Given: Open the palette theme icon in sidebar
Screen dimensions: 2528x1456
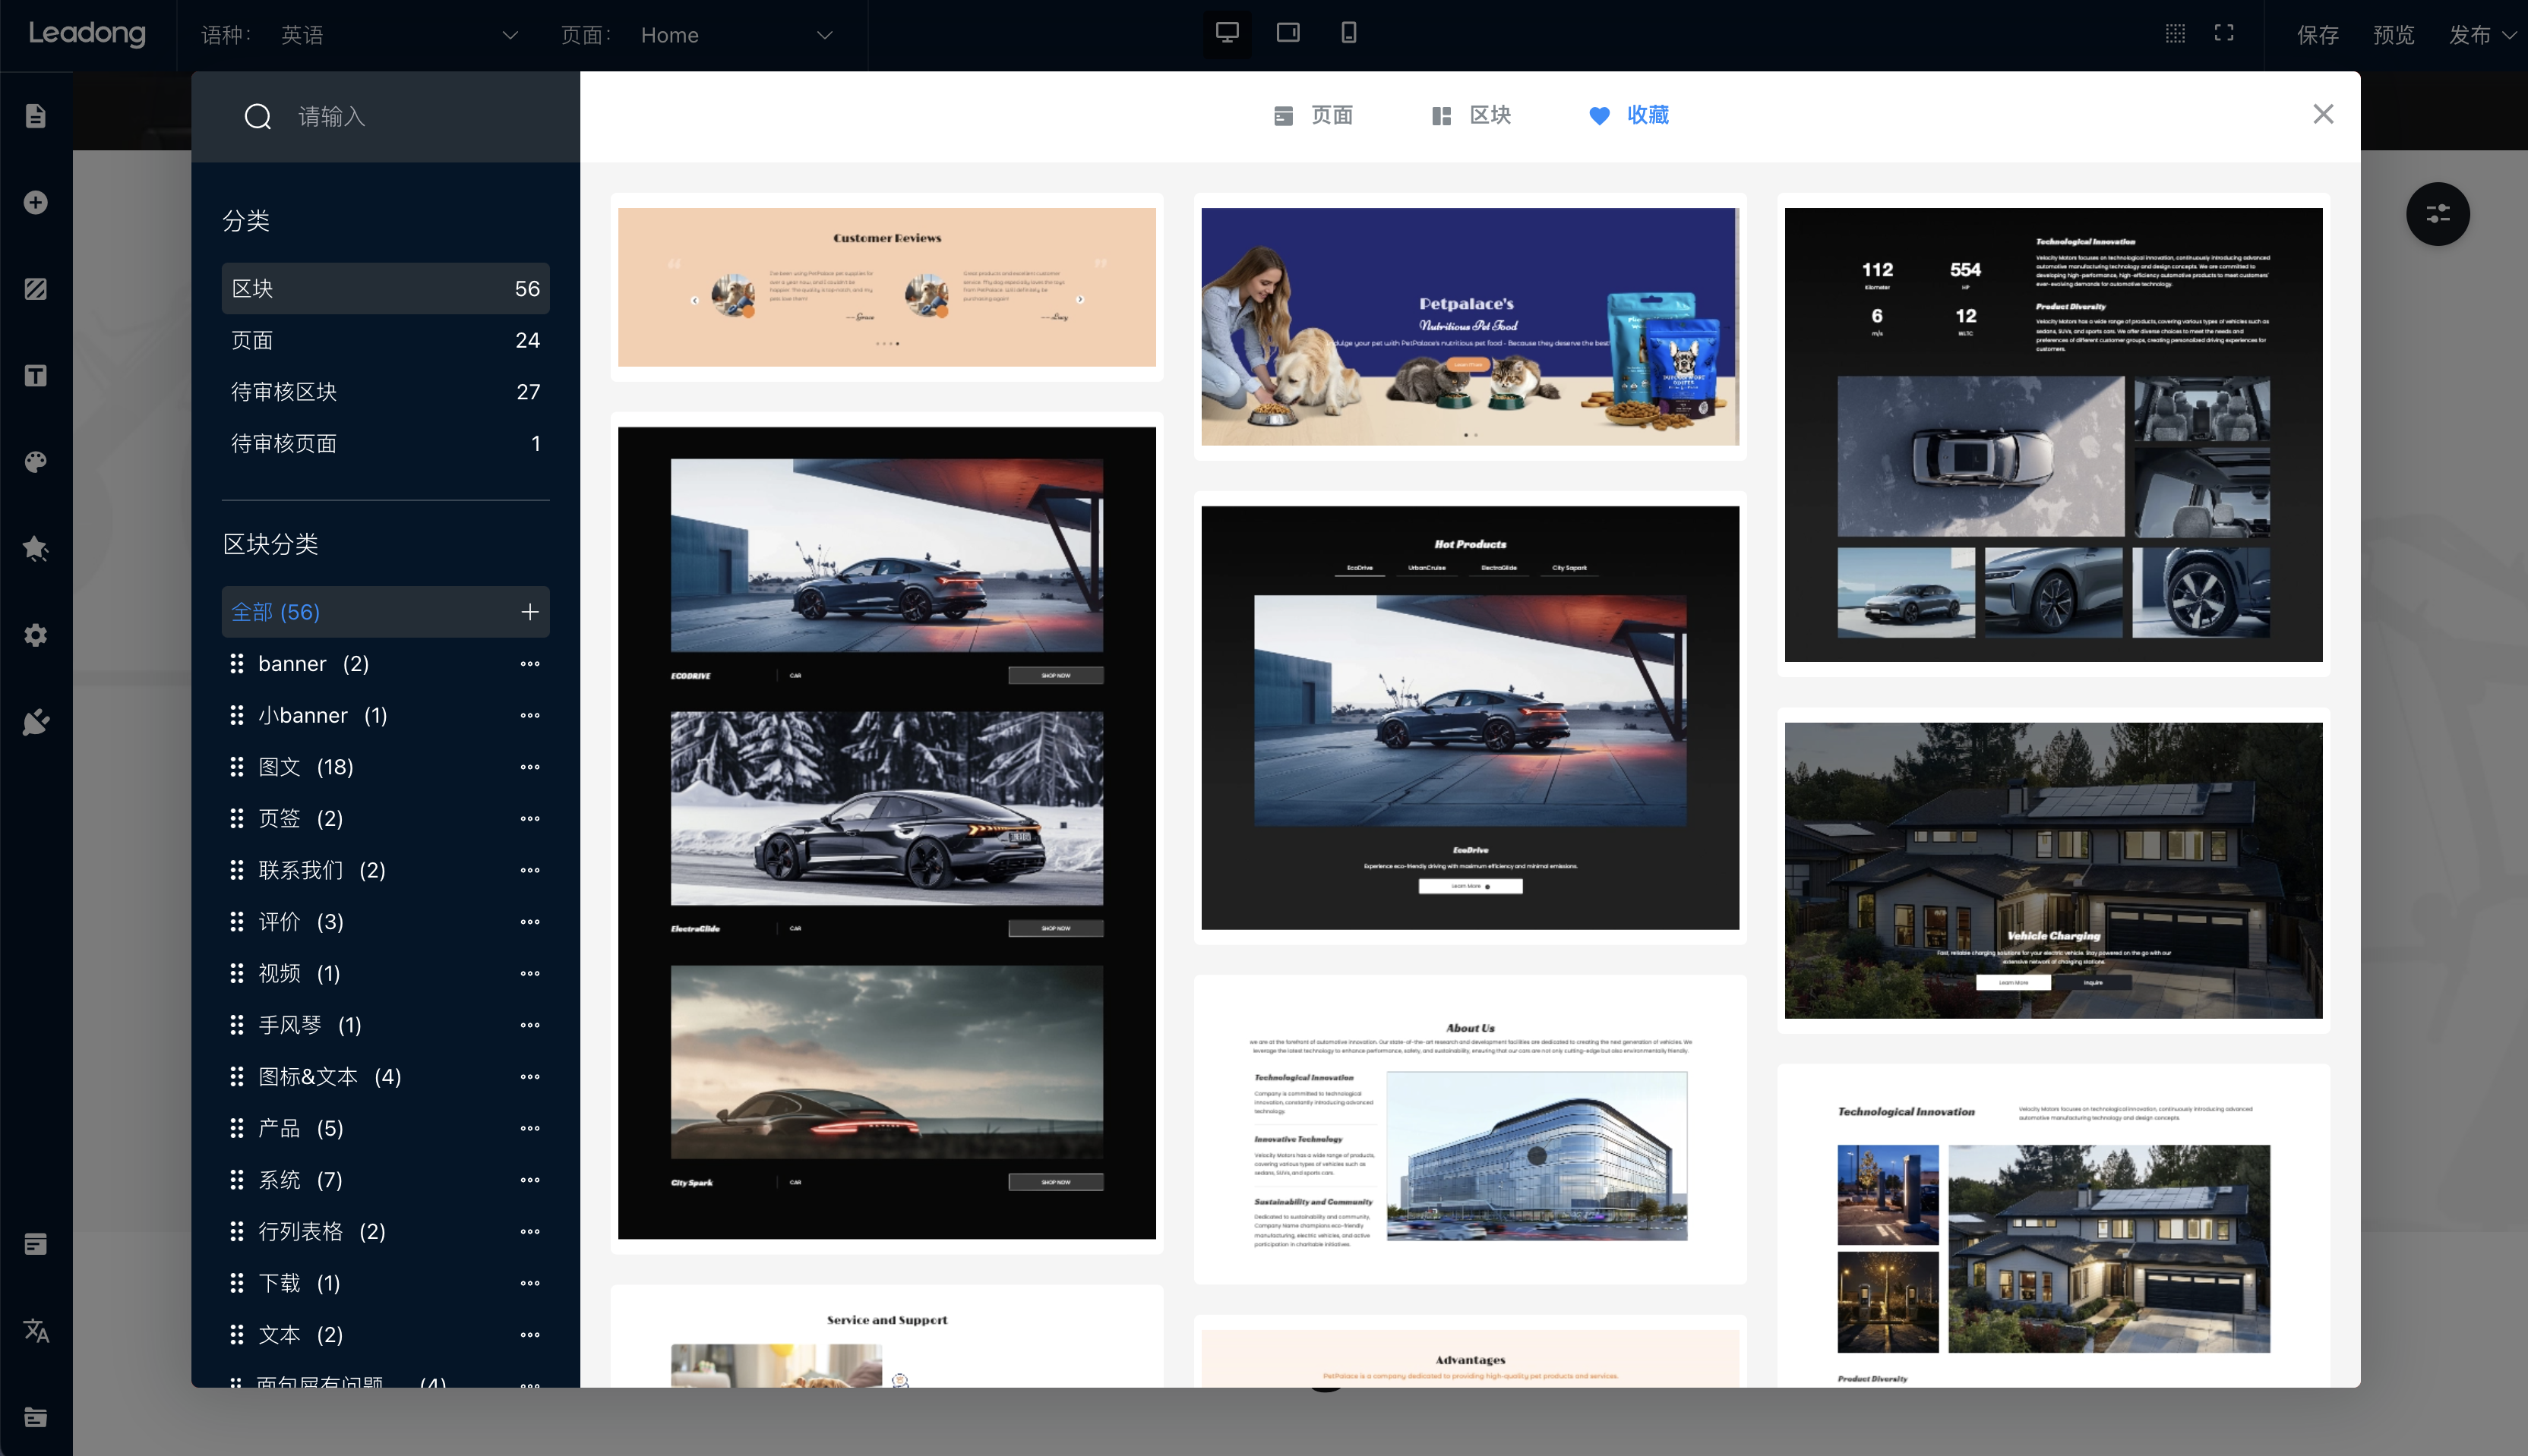Looking at the screenshot, I should (36, 462).
